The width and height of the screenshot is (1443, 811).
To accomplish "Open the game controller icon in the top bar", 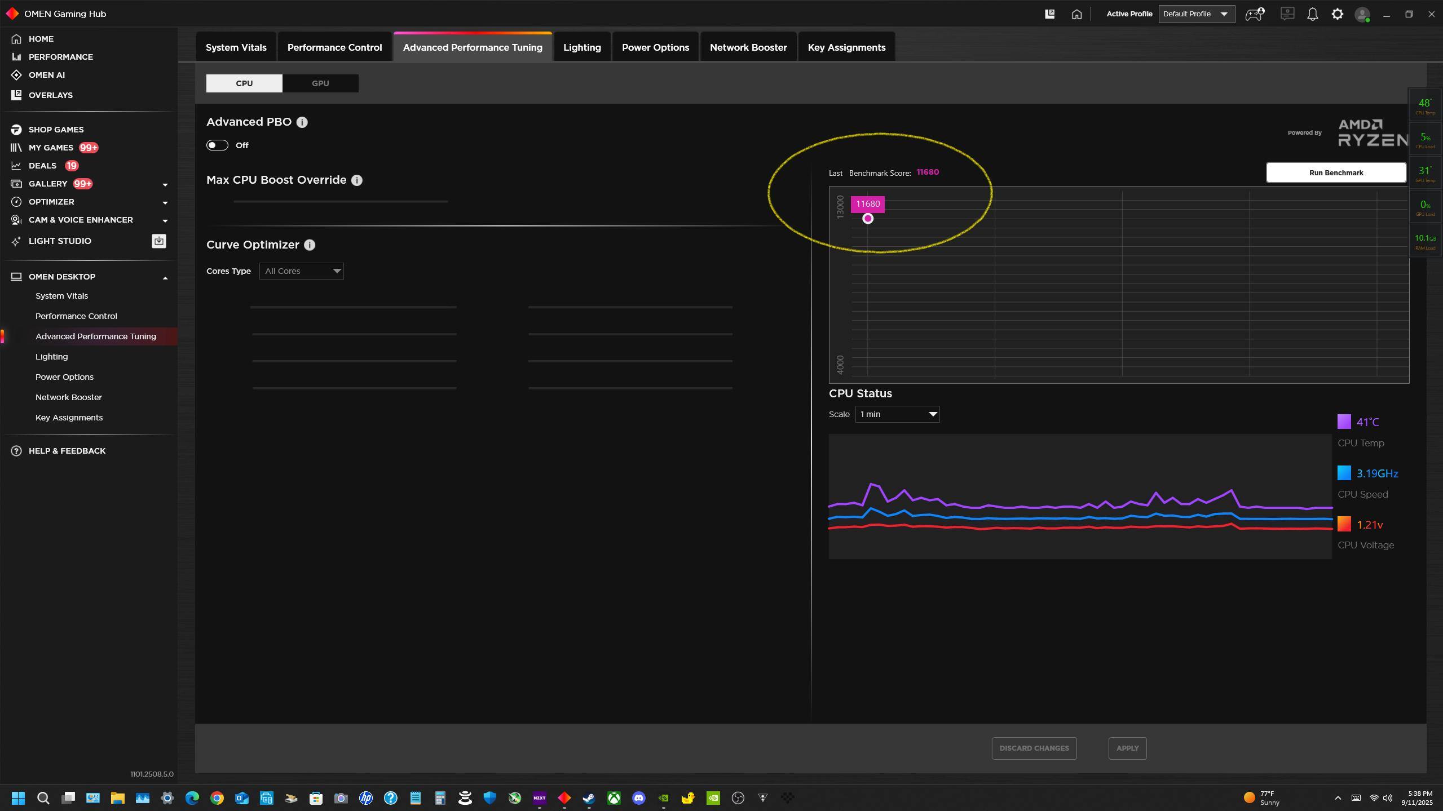I will tap(1254, 14).
